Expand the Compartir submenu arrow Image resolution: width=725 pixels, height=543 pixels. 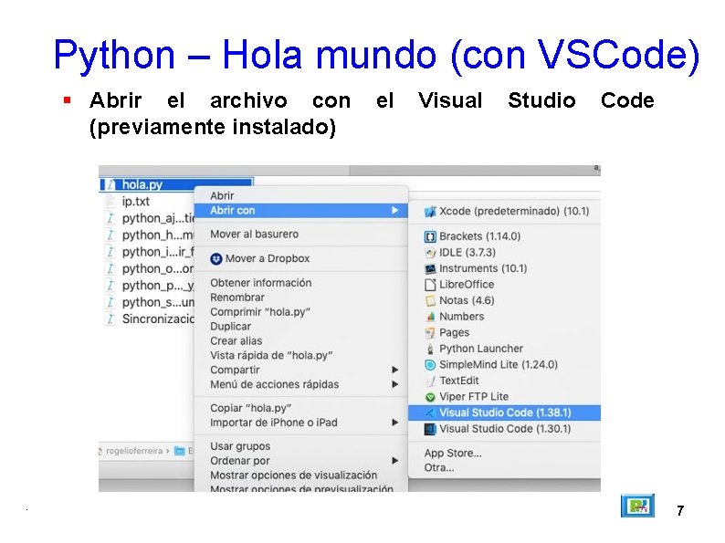(394, 370)
